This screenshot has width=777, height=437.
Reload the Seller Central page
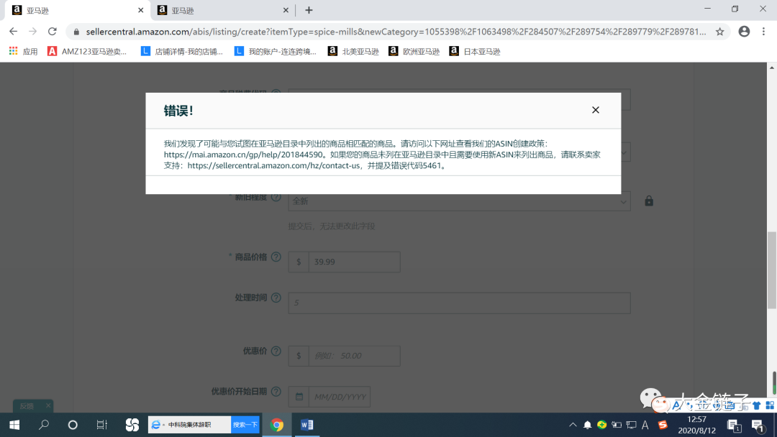(52, 32)
